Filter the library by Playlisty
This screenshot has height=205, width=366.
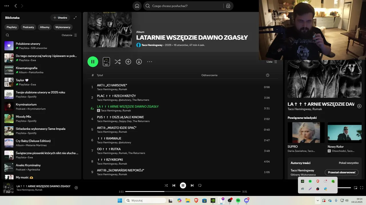pyautogui.click(x=12, y=27)
